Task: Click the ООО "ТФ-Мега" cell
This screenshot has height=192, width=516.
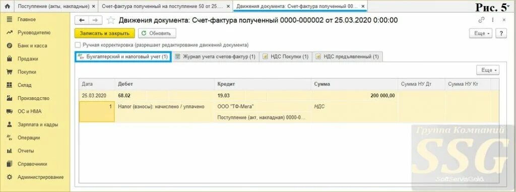Action: 263,106
